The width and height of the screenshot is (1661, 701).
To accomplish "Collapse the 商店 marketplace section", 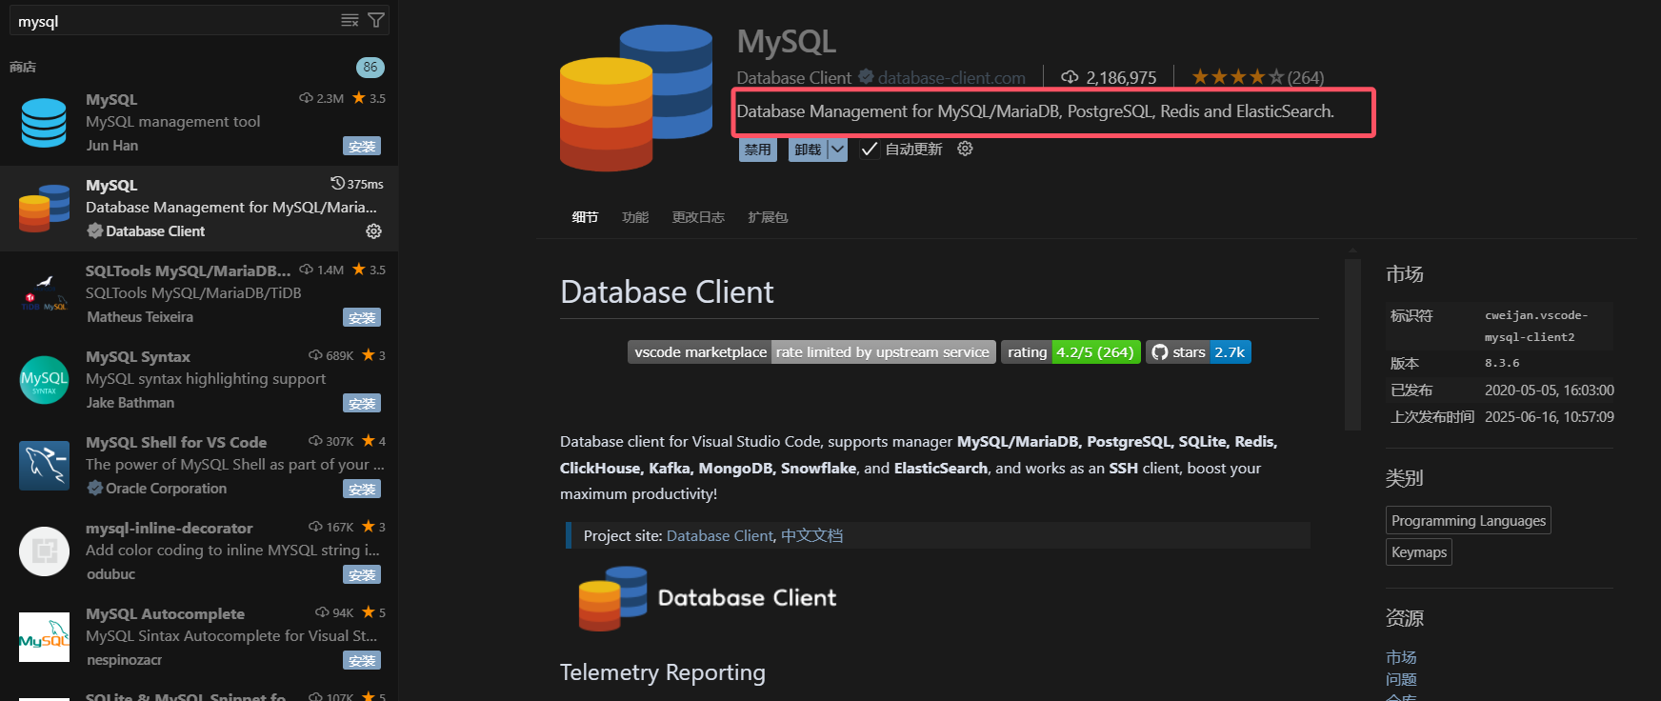I will tap(23, 67).
